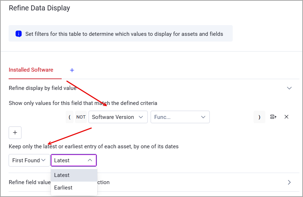303x197 pixels.
Task: Remove the Software Version filter row
Action: (287, 117)
